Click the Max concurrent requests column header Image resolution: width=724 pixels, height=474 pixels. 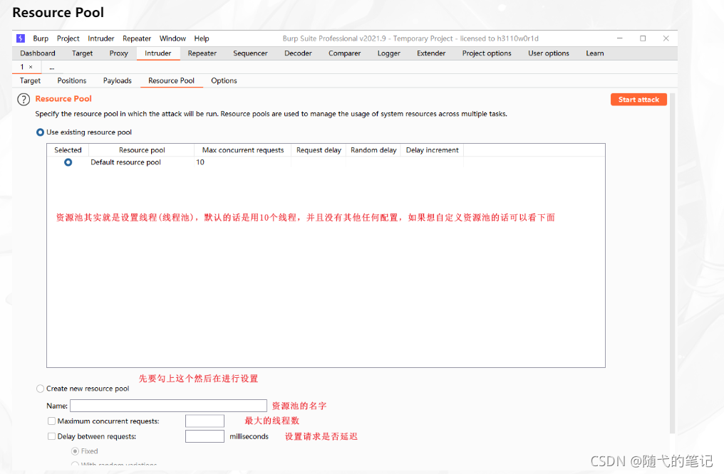pyautogui.click(x=243, y=150)
